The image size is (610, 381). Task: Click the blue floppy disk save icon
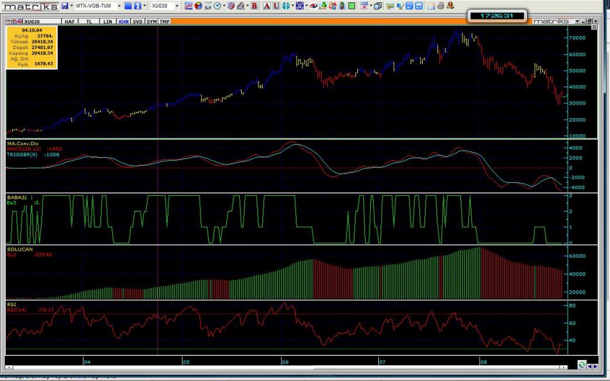click(64, 5)
